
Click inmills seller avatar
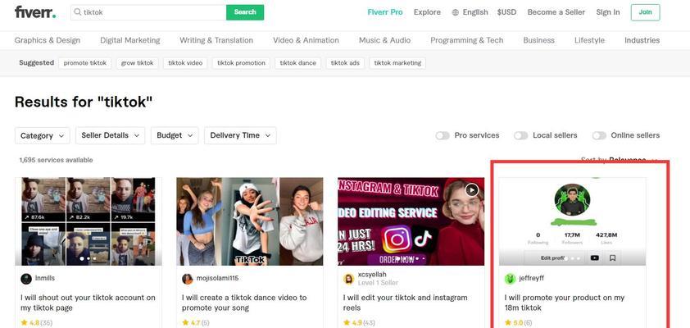coord(26,279)
